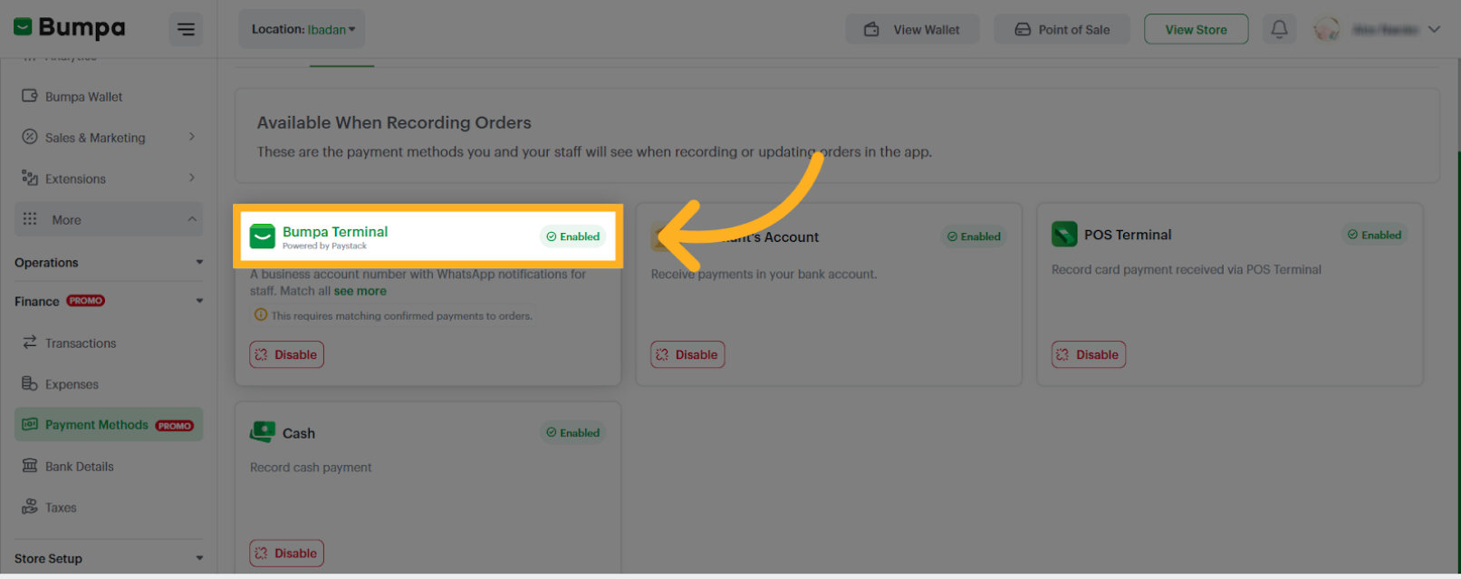Viewport: 1461px width, 579px height.
Task: Click the View Store button
Action: [1196, 30]
